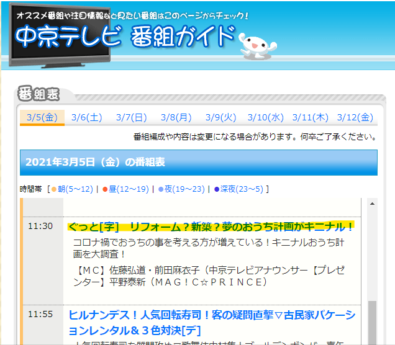The image size is (395, 345).
Task: Click the 【MC】佐藤弘道・前田麻衣子 cast text
Action: tap(209, 276)
